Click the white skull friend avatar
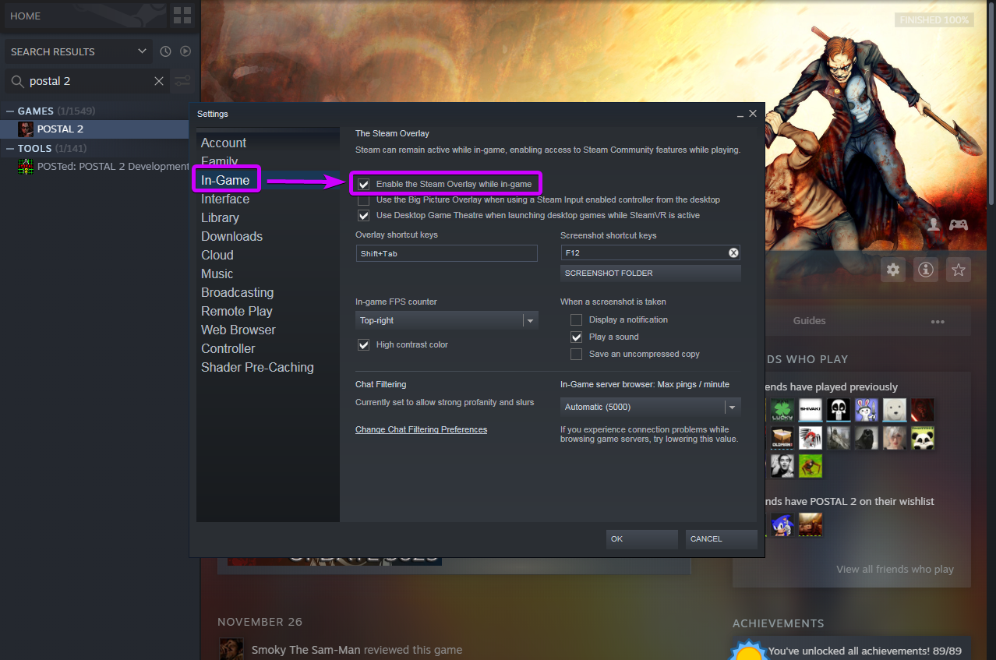Image resolution: width=996 pixels, height=660 pixels. coord(839,410)
